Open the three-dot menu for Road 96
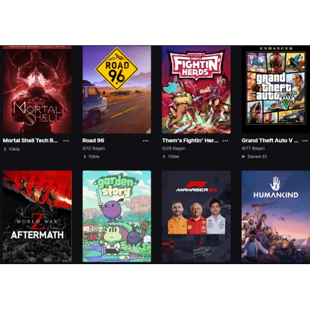 [x=146, y=141]
